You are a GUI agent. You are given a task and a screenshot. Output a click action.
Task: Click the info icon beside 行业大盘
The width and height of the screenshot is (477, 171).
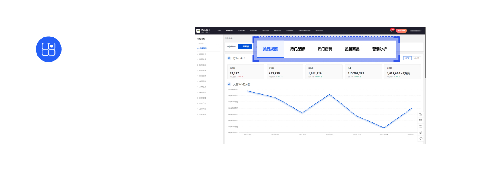click(x=245, y=58)
